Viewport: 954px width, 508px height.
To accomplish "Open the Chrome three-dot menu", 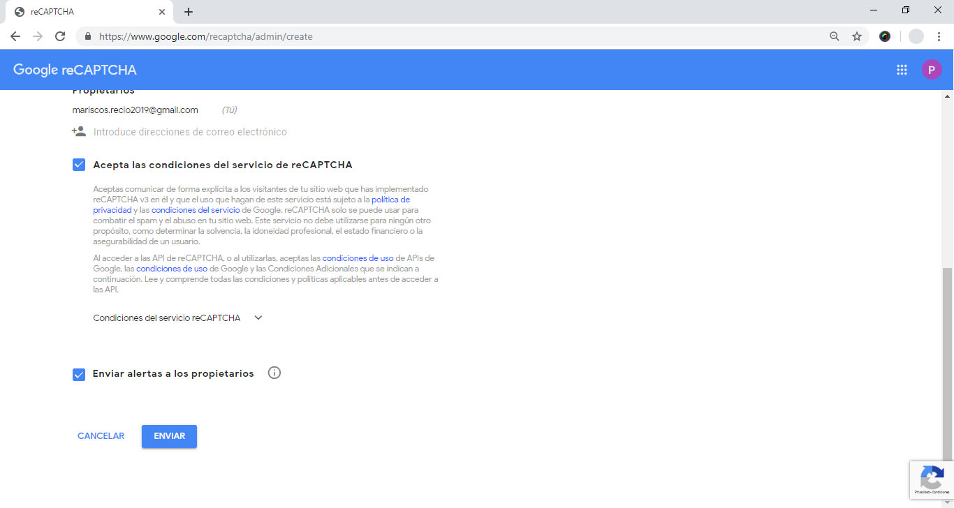I will 939,36.
